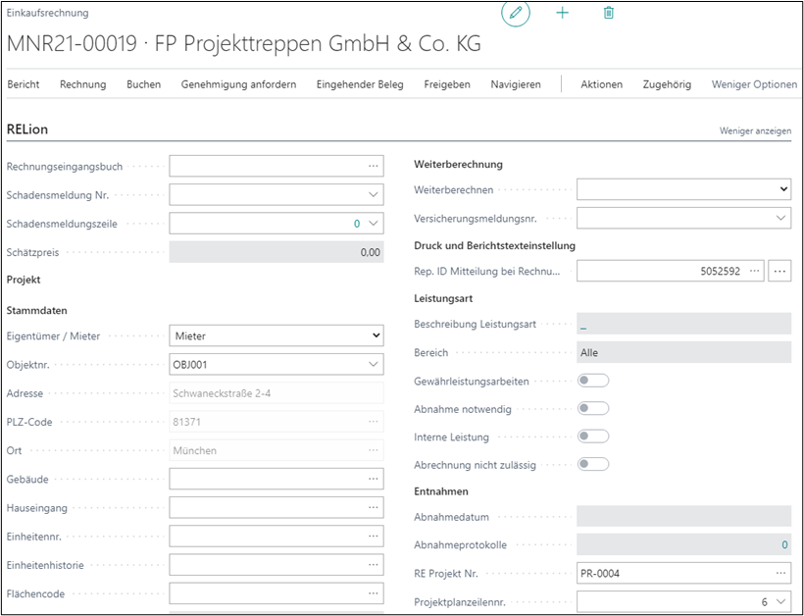
Task: Turn on Interne Leistung switch
Action: click(593, 436)
